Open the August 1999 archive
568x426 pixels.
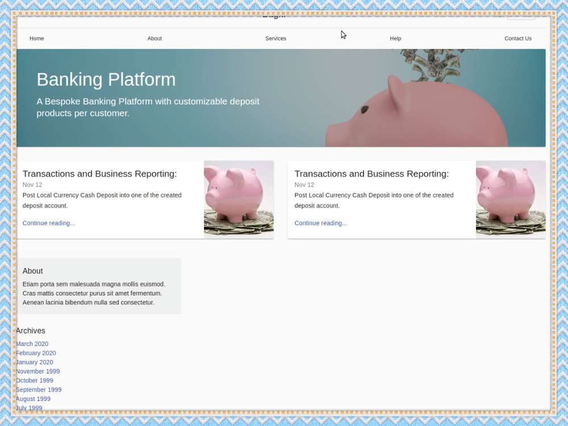coord(33,399)
